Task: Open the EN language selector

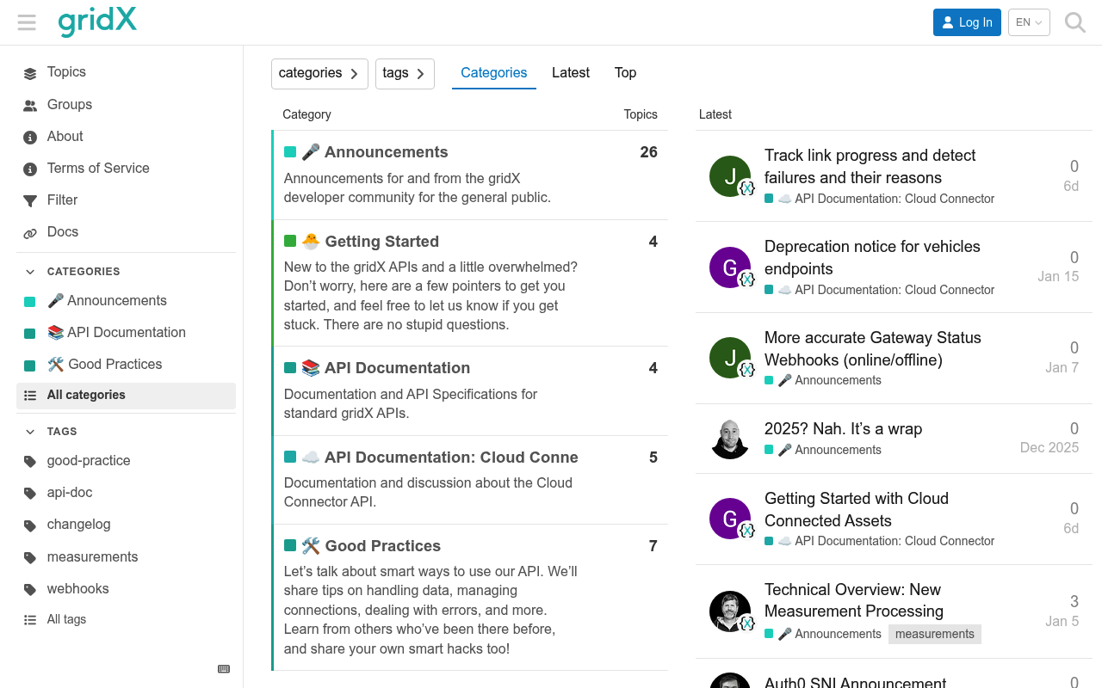Action: 1029,22
